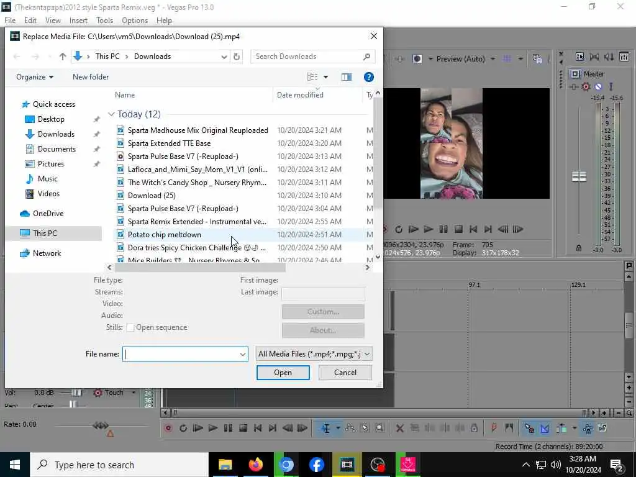The height and width of the screenshot is (477, 636).
Task: Select Documents in Quick access sidebar
Action: [57, 149]
